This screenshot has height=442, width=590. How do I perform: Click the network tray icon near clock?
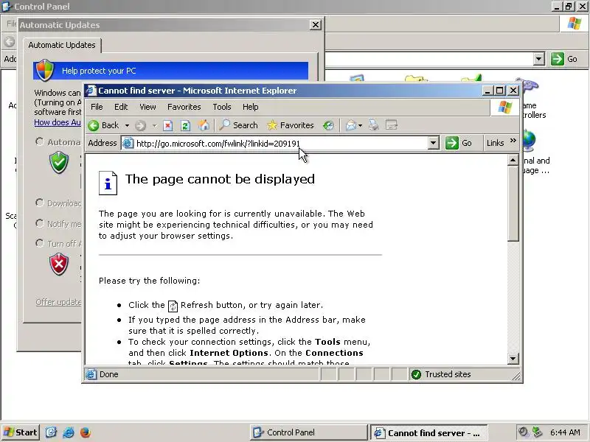[537, 432]
